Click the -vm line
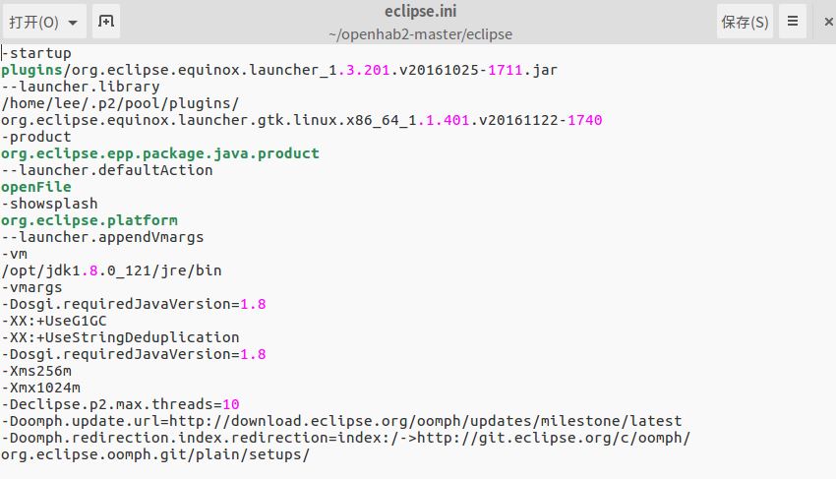This screenshot has width=836, height=479. pos(15,254)
